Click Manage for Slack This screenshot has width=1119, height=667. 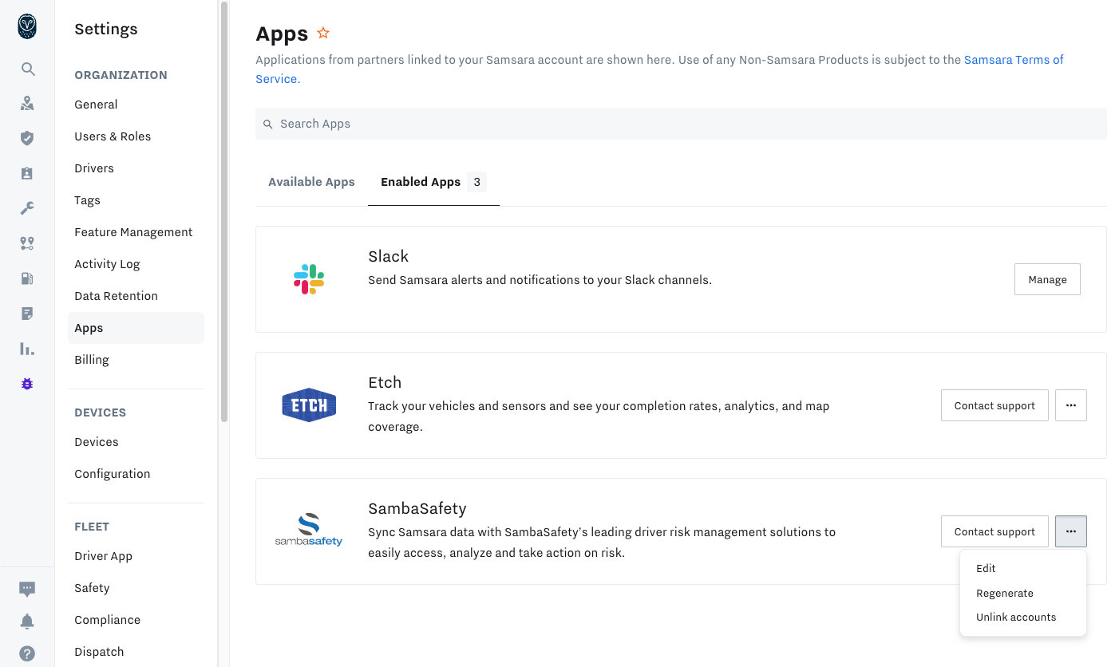pyautogui.click(x=1047, y=279)
